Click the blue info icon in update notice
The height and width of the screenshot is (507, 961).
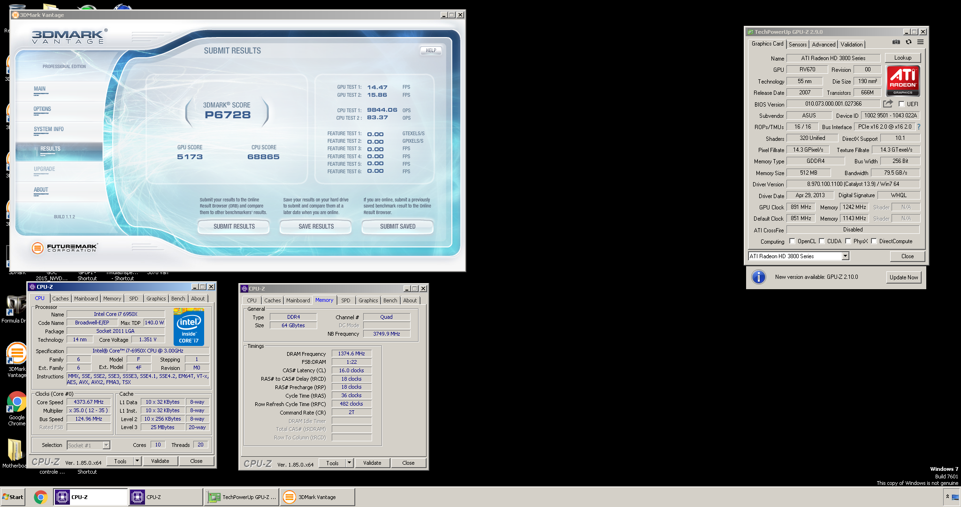(x=759, y=277)
